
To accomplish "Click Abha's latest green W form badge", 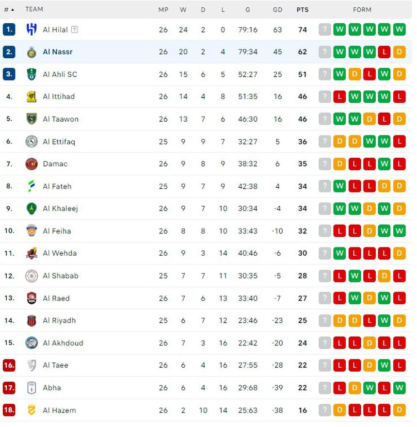I will coord(400,388).
